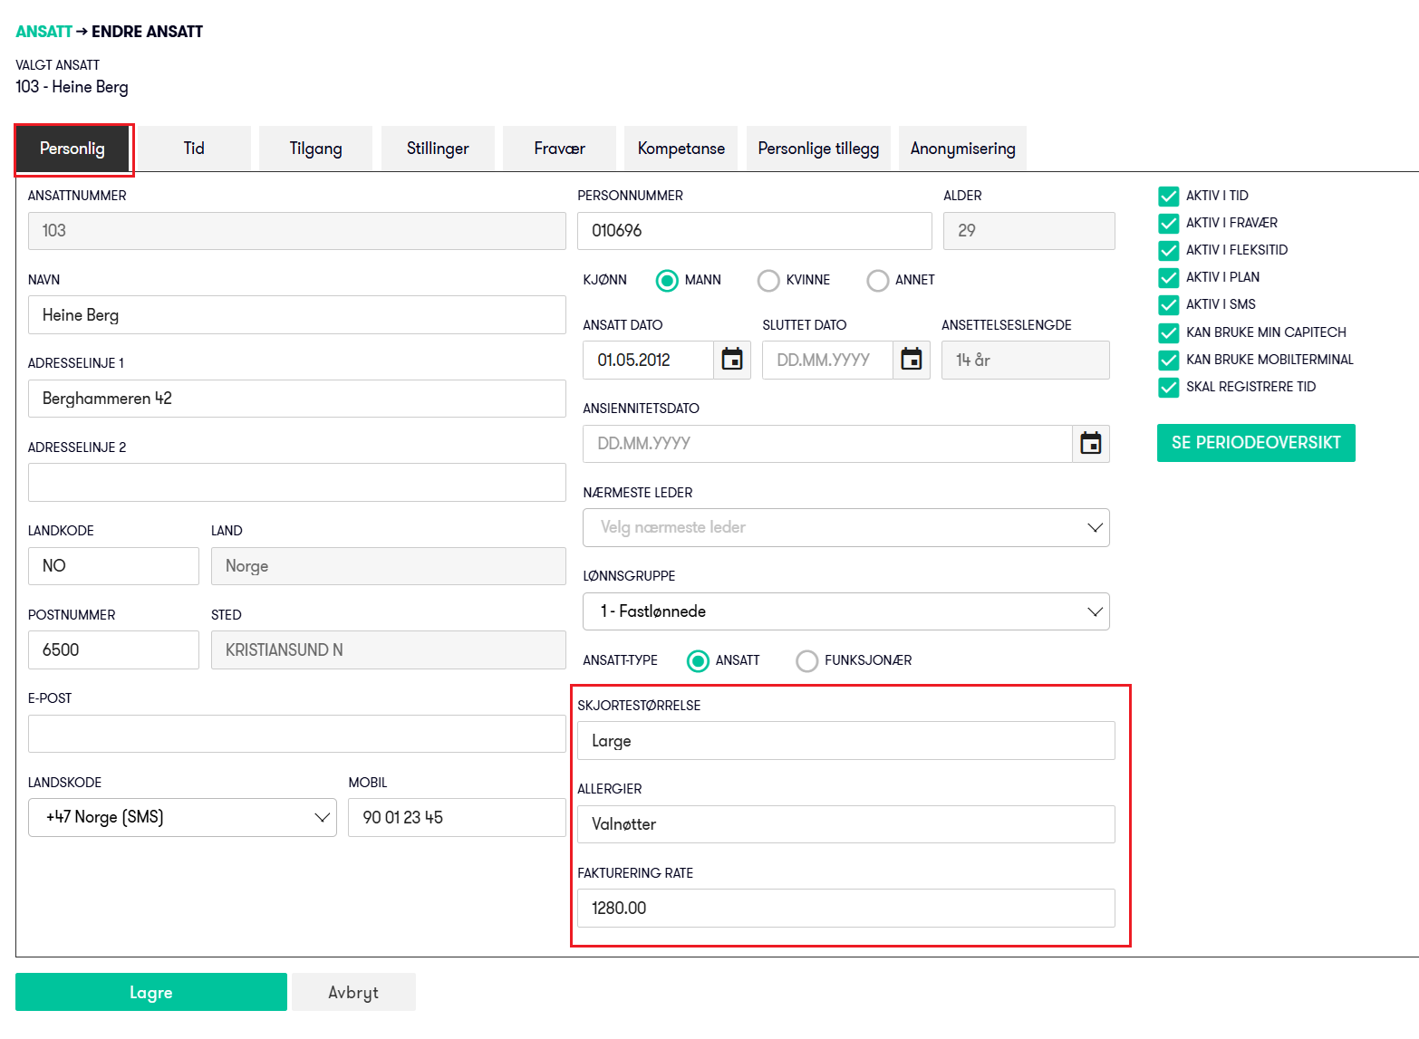Select Ansatt as ansatt-type
The width and height of the screenshot is (1419, 1039).
698,660
